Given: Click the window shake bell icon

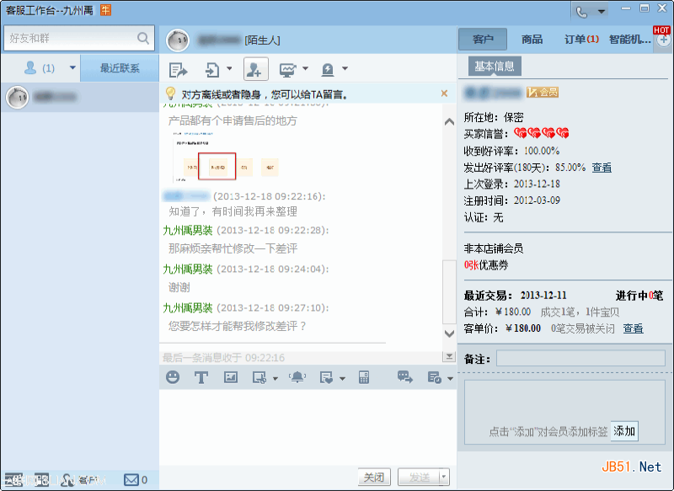Looking at the screenshot, I should tap(297, 378).
